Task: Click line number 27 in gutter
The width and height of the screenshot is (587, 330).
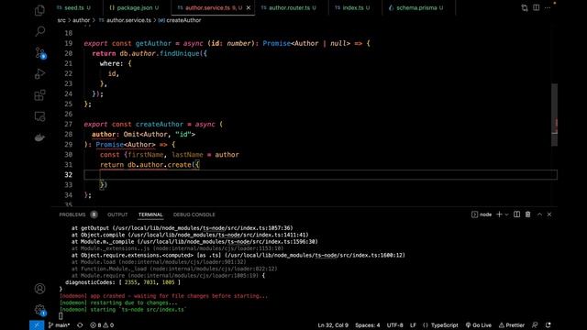Action: (68, 125)
